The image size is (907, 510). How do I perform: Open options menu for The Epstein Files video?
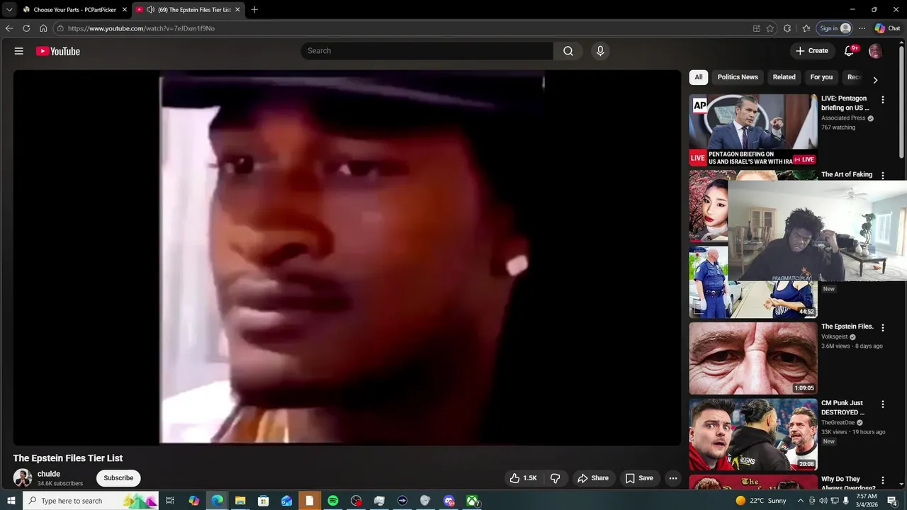click(x=883, y=328)
